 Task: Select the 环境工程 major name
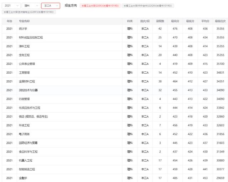24,125
